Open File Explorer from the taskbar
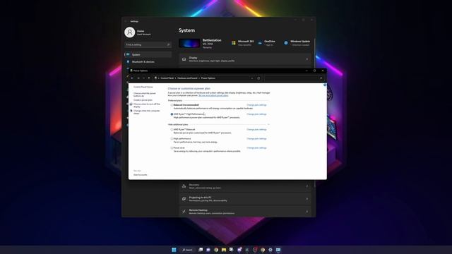Image resolution: width=452 pixels, height=254 pixels. pyautogui.click(x=224, y=250)
